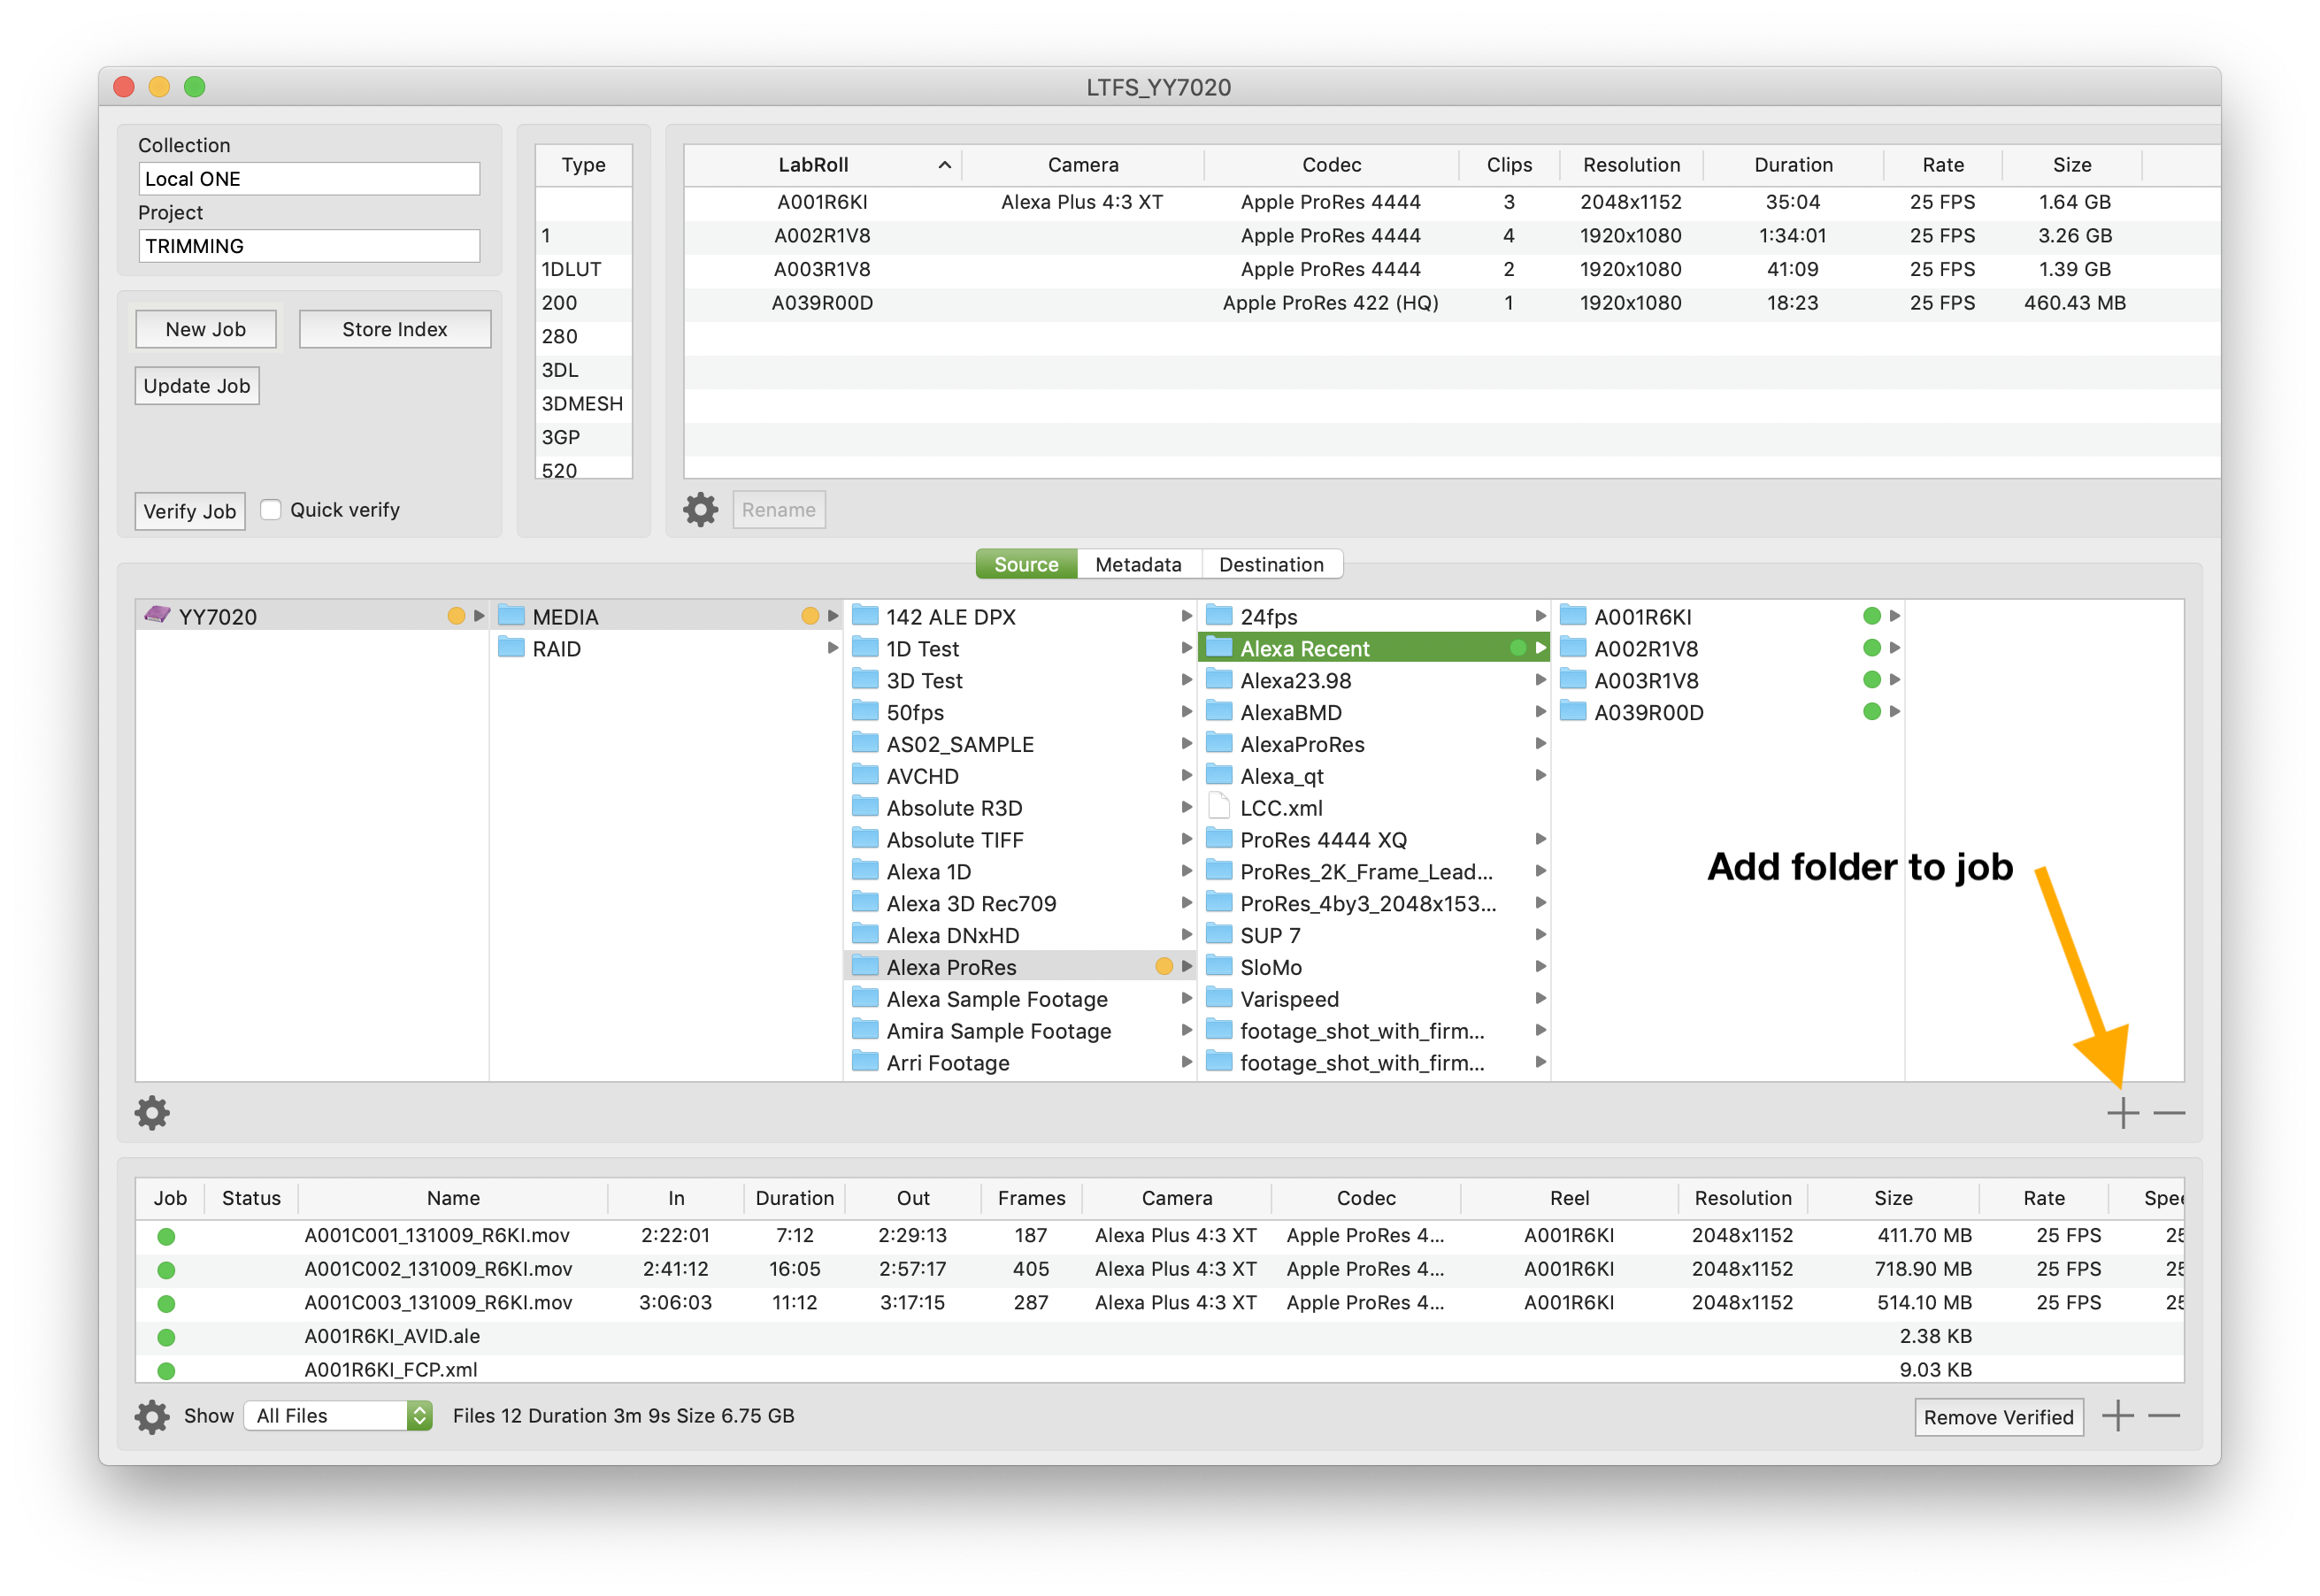Click LabRoll column sort arrow
This screenshot has height=1596, width=2320.
coord(943,165)
